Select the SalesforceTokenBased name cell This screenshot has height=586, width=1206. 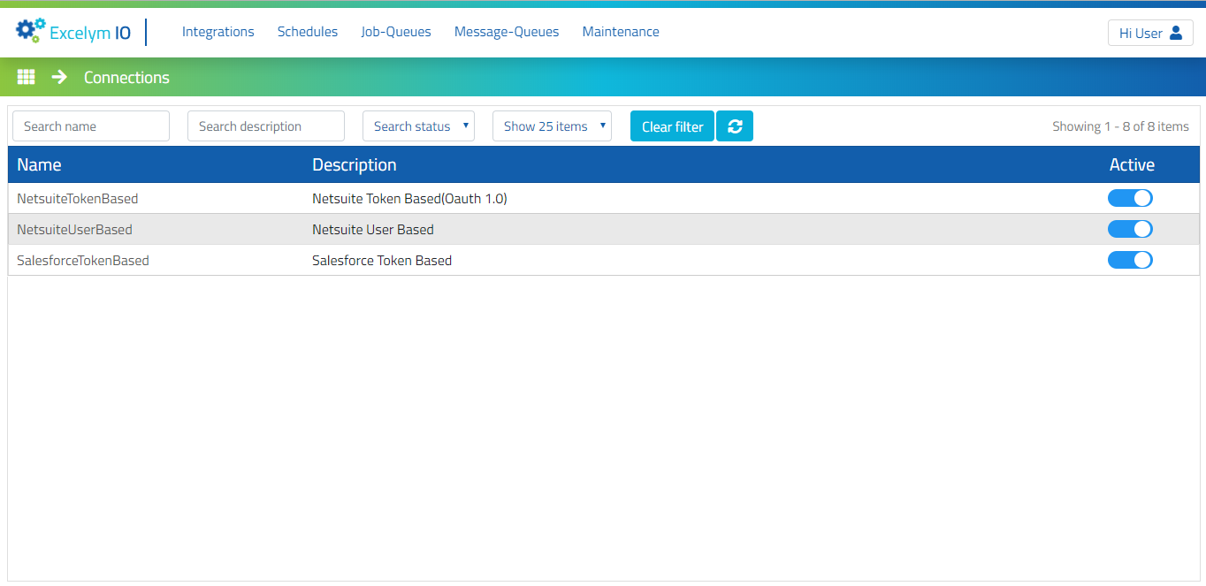click(x=83, y=261)
